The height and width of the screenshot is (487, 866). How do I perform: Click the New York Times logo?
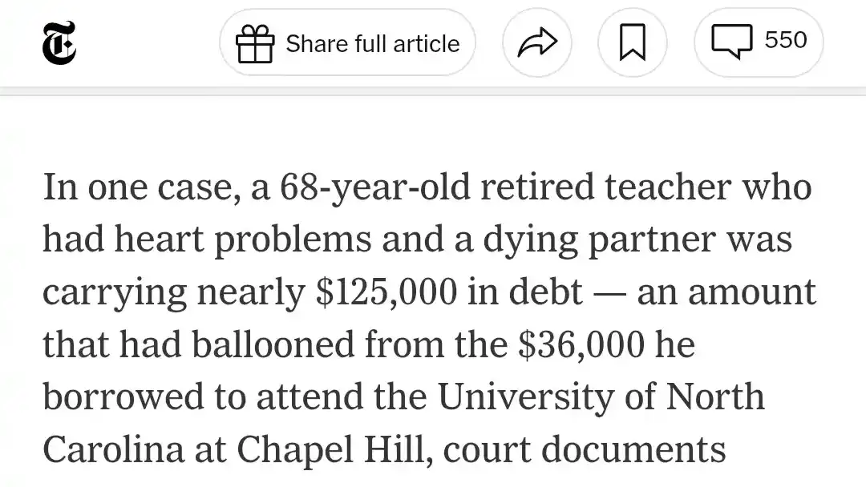pos(60,43)
